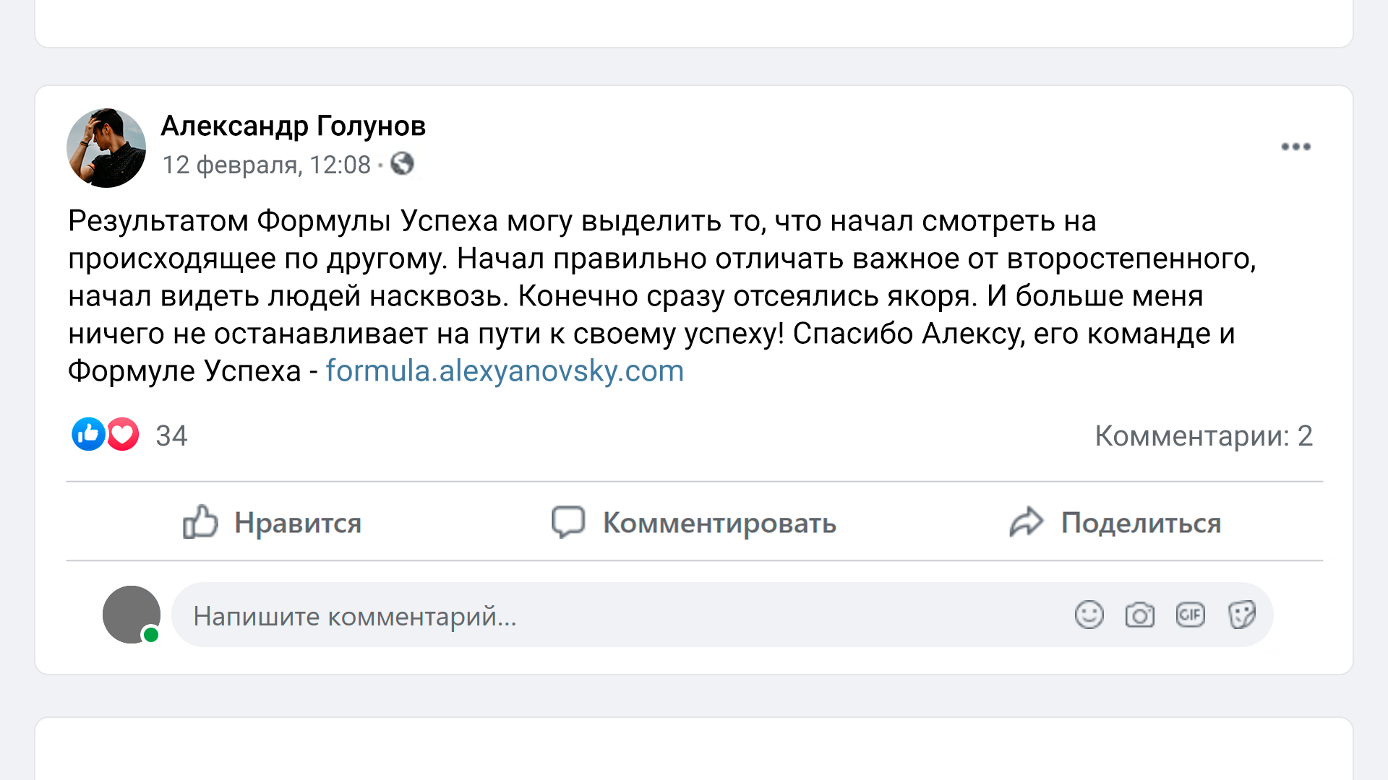Image resolution: width=1388 pixels, height=780 pixels.
Task: Open the GIF picker icon
Action: point(1190,615)
